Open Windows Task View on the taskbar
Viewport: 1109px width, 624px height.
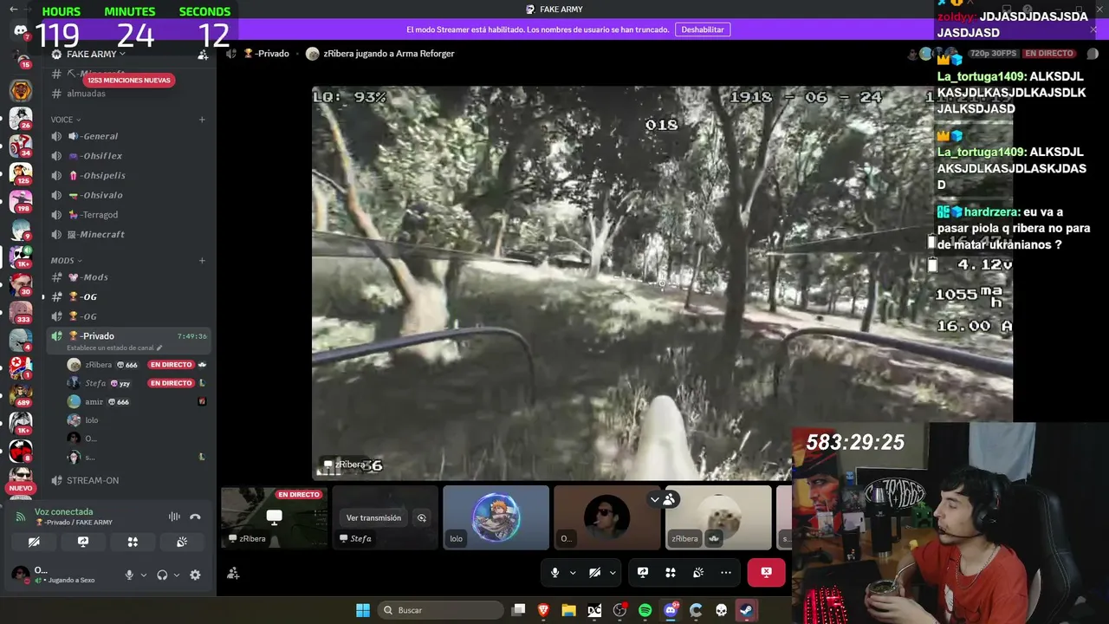pyautogui.click(x=518, y=610)
